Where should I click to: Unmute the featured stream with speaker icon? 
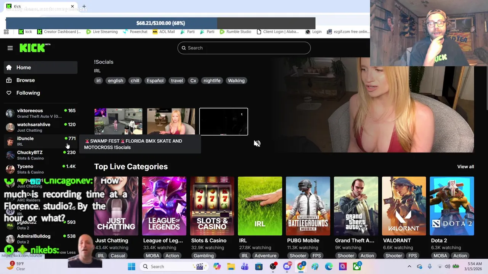257,143
